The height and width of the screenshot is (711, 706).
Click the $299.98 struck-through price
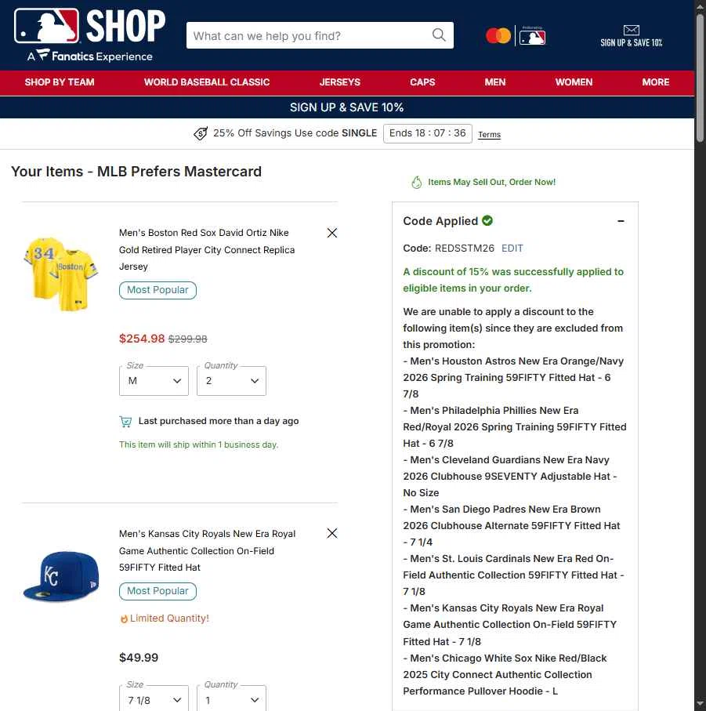pyautogui.click(x=187, y=339)
